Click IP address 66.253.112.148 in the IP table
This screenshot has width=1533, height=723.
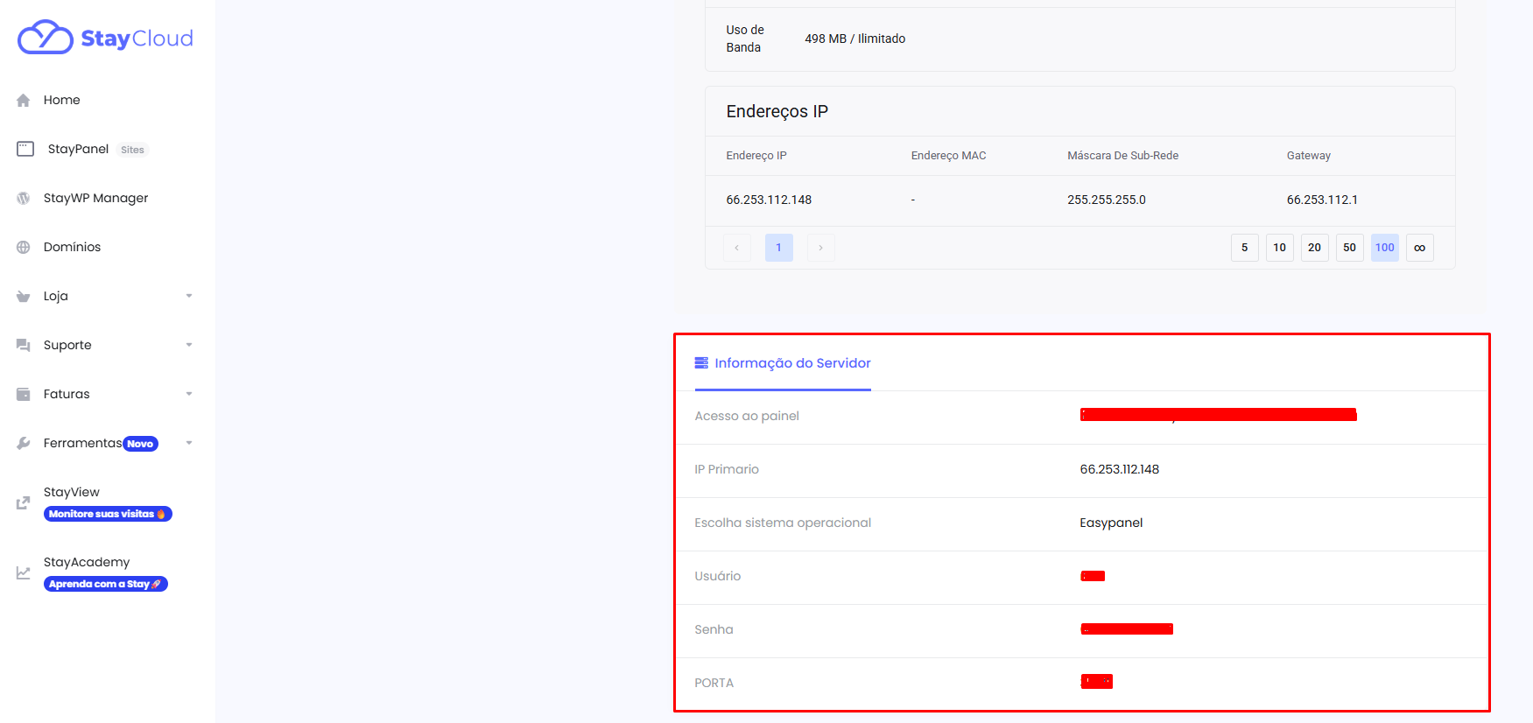click(769, 200)
